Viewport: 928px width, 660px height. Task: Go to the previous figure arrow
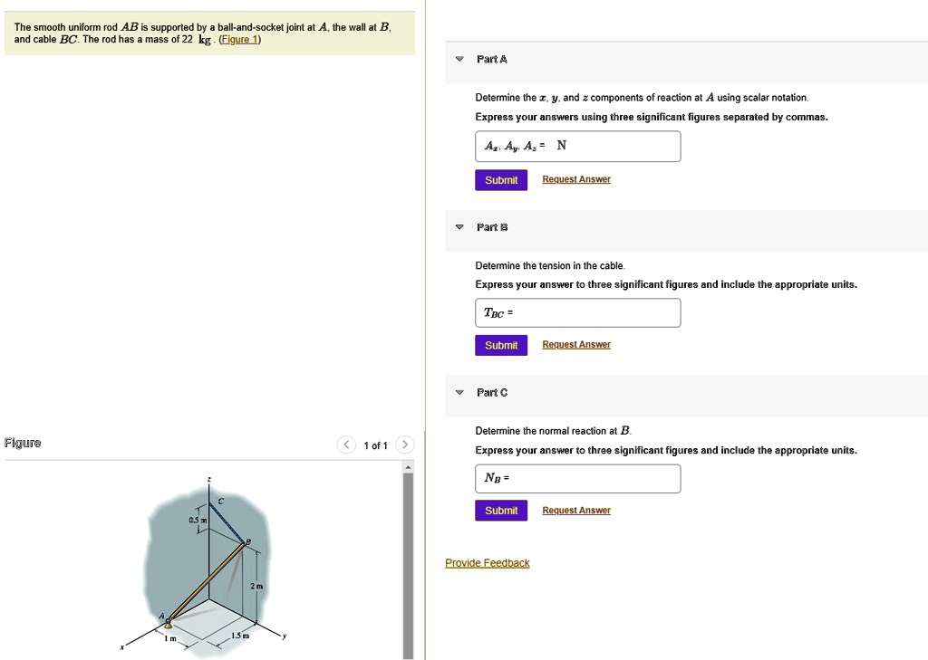click(x=346, y=445)
